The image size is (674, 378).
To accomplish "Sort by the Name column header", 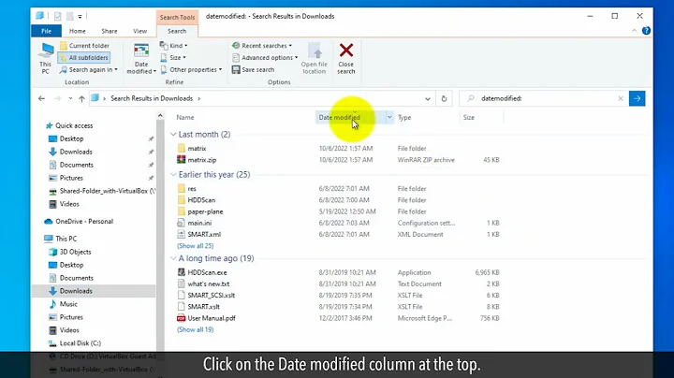I will tap(185, 117).
